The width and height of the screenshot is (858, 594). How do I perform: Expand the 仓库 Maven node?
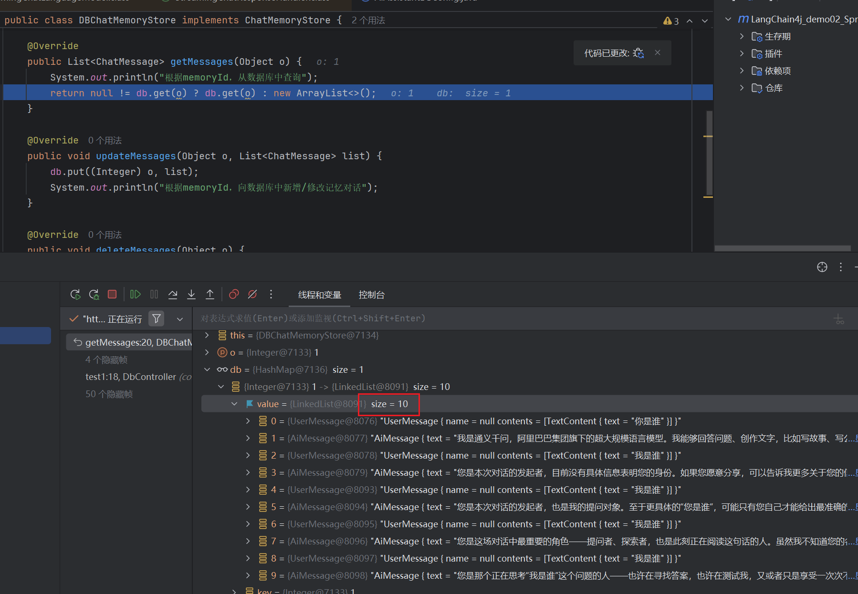[742, 88]
